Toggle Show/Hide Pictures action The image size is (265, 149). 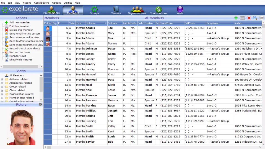(x=21, y=60)
